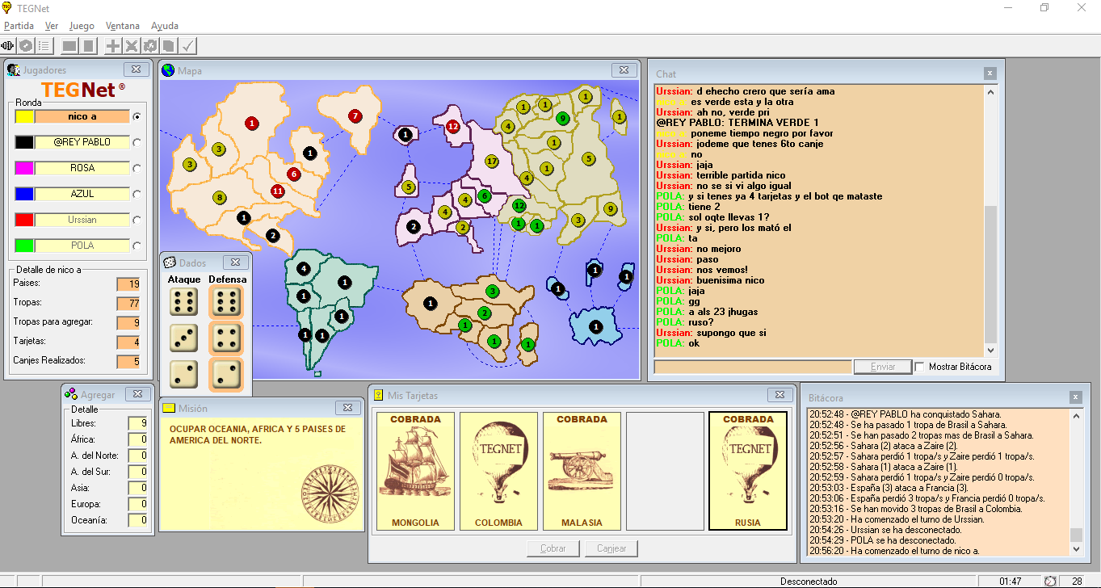Click the Enviar button in Chat
The width and height of the screenshot is (1101, 588).
pos(883,367)
